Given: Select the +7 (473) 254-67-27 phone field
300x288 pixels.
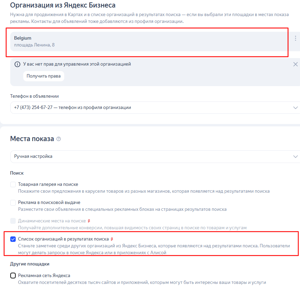Looking at the screenshot, I should pos(155,108).
